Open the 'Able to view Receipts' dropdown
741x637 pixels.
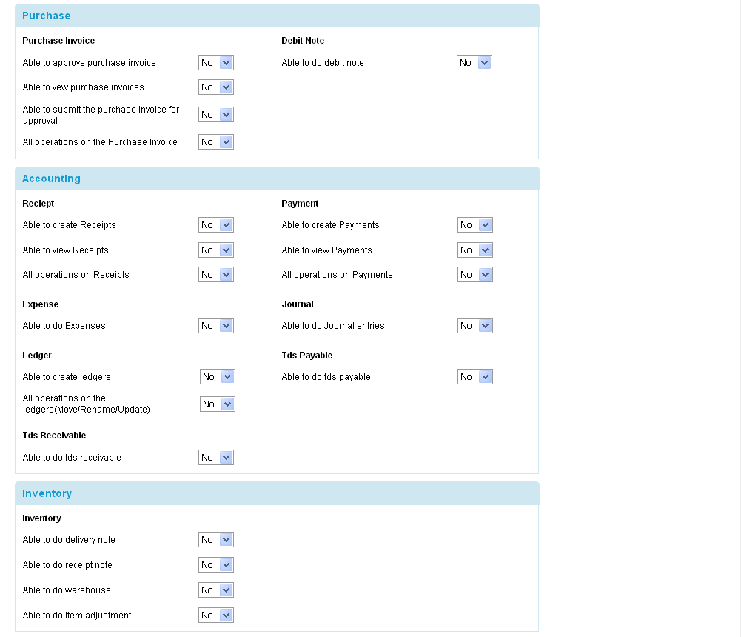click(x=215, y=250)
